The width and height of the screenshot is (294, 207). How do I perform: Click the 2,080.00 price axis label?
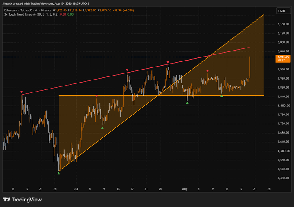(x=283, y=42)
